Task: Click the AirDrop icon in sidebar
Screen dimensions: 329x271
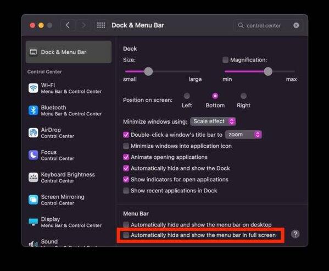Action: (34, 132)
